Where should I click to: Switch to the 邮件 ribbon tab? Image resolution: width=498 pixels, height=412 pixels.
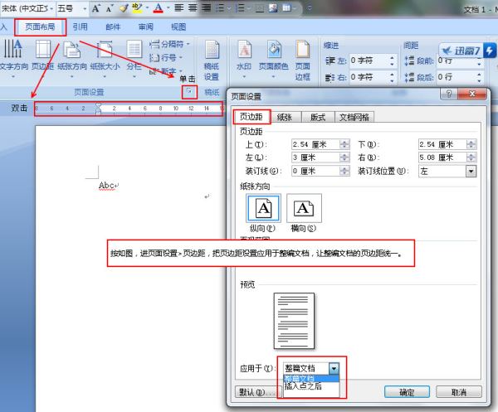(113, 27)
